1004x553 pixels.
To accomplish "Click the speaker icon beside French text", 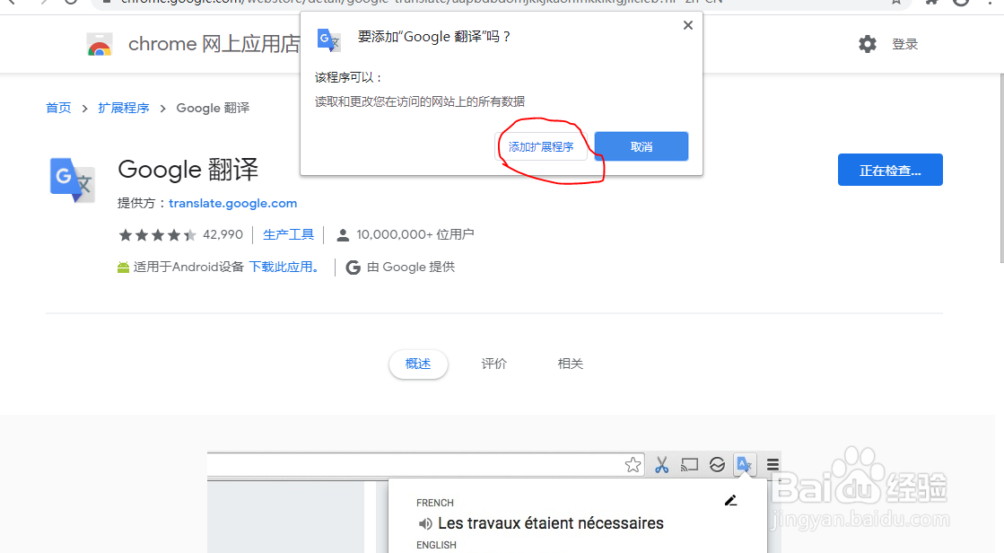I will (x=425, y=524).
